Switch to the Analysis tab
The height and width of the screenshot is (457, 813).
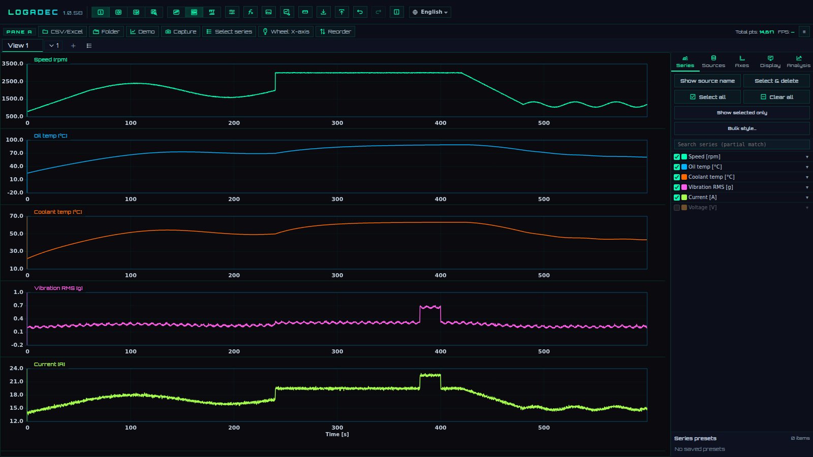(799, 61)
